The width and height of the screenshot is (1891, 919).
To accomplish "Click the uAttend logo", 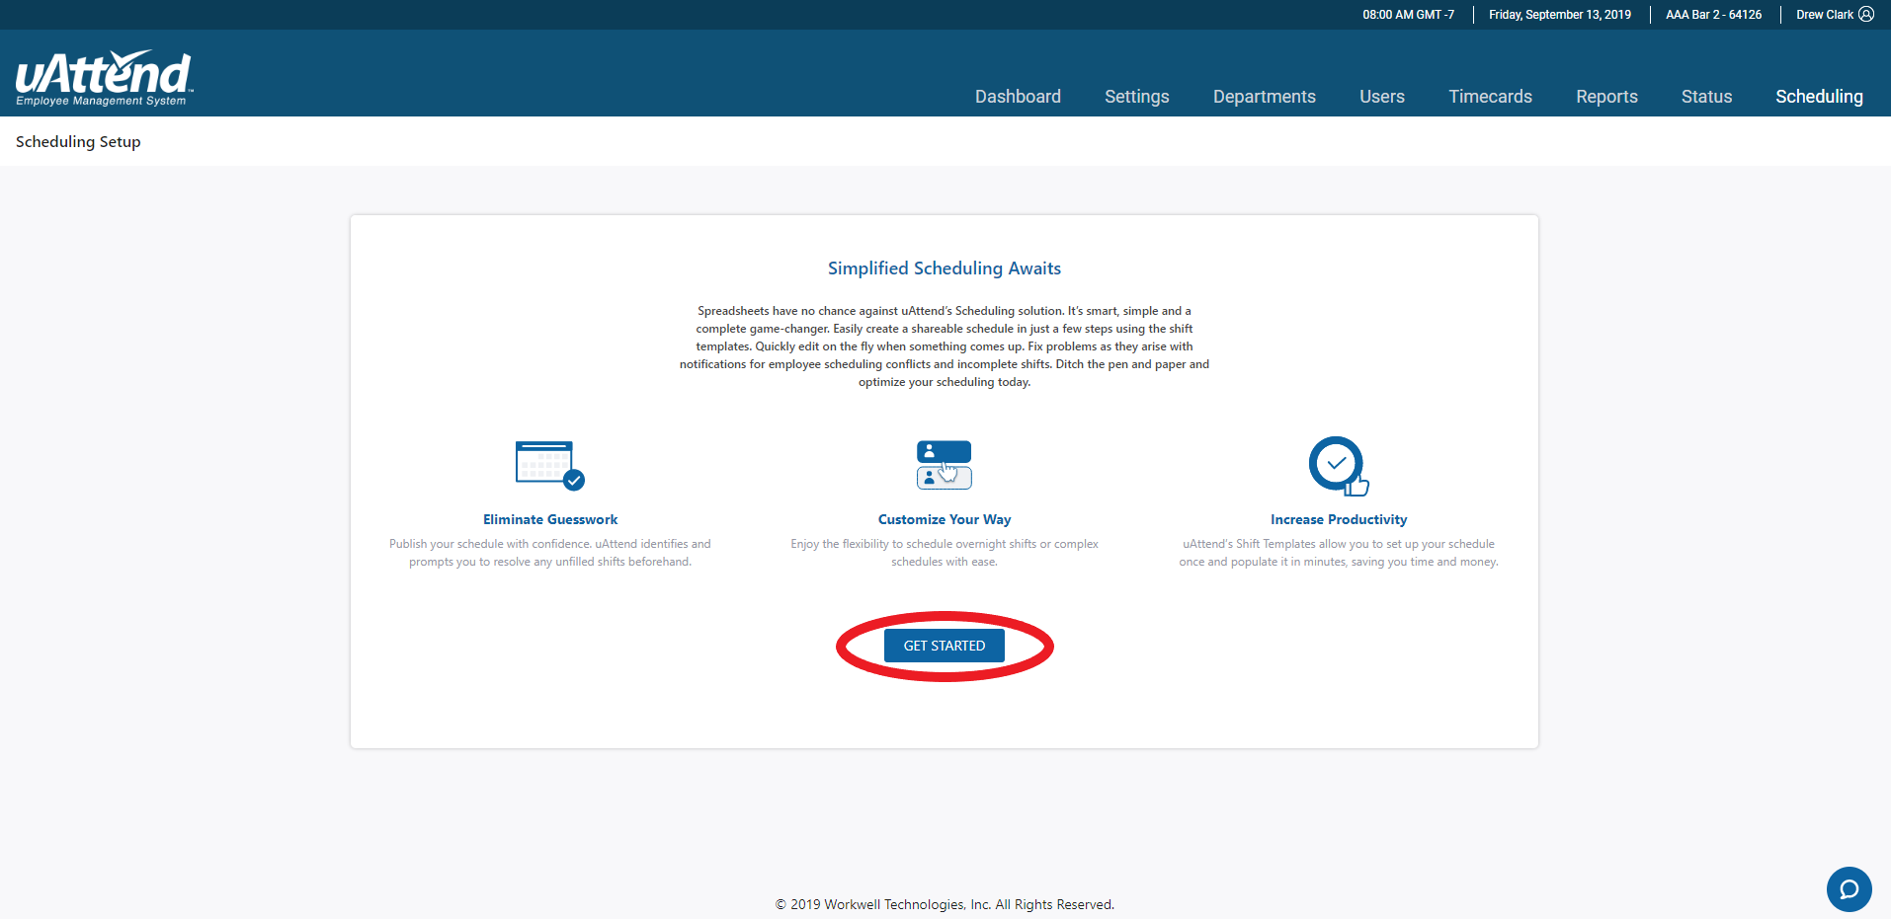I will tap(104, 77).
